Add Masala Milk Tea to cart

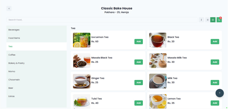click(215, 62)
